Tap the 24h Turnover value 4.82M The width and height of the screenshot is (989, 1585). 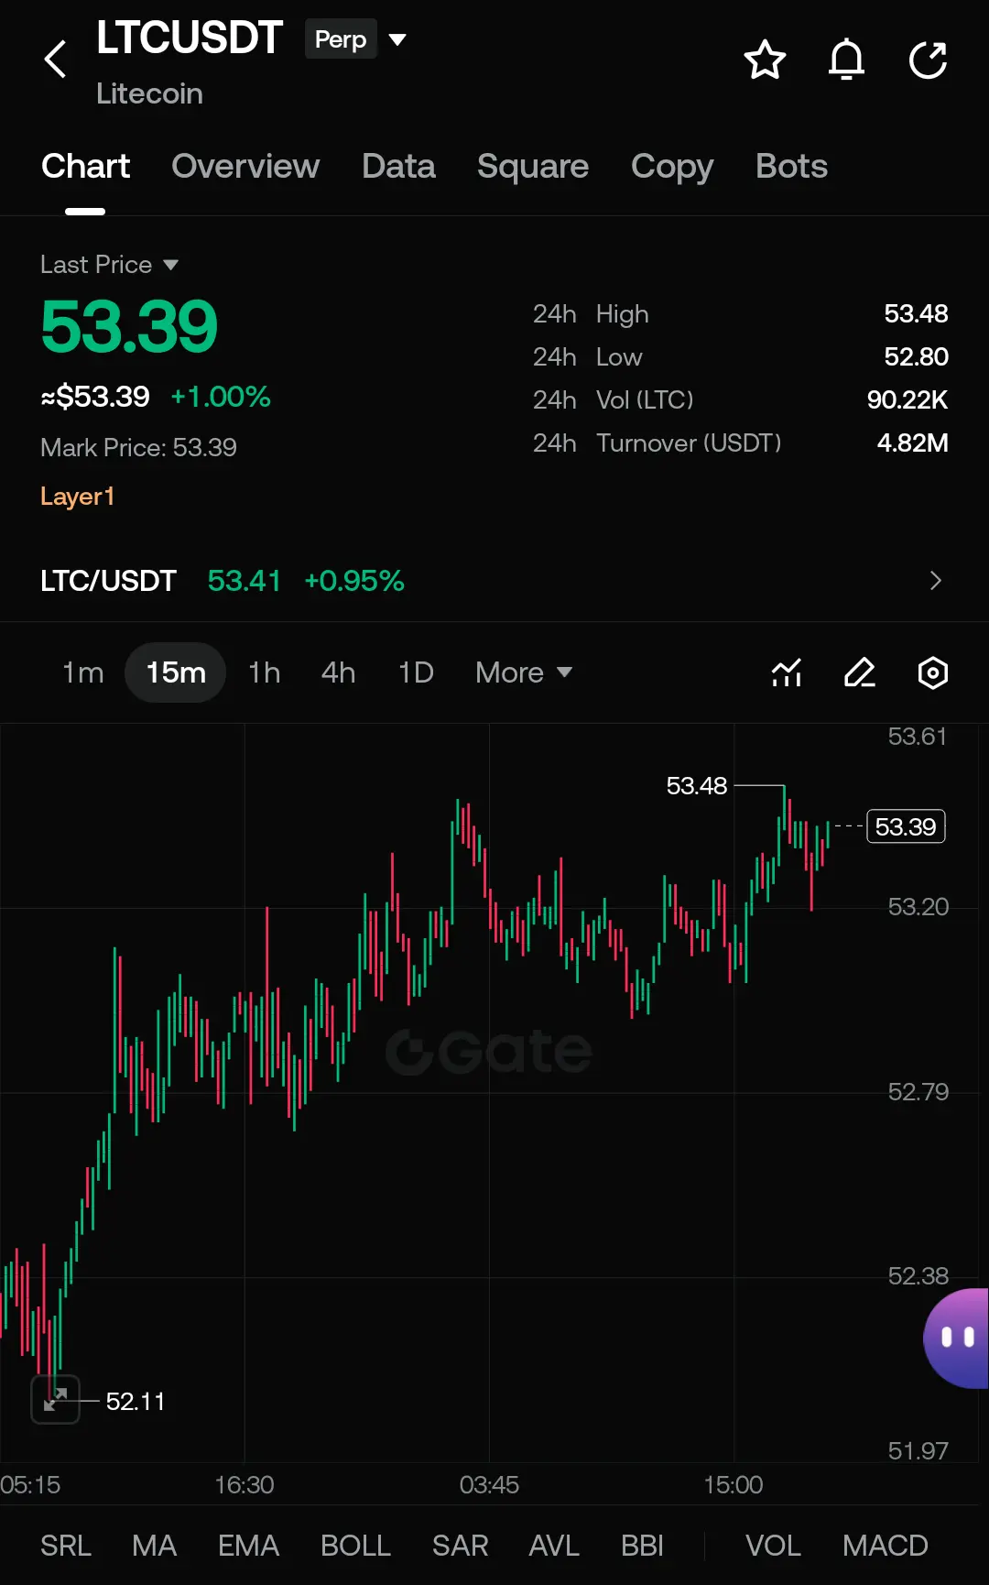tap(913, 443)
